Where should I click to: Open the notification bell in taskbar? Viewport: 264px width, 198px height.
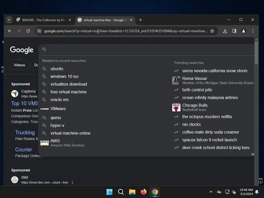257,192
